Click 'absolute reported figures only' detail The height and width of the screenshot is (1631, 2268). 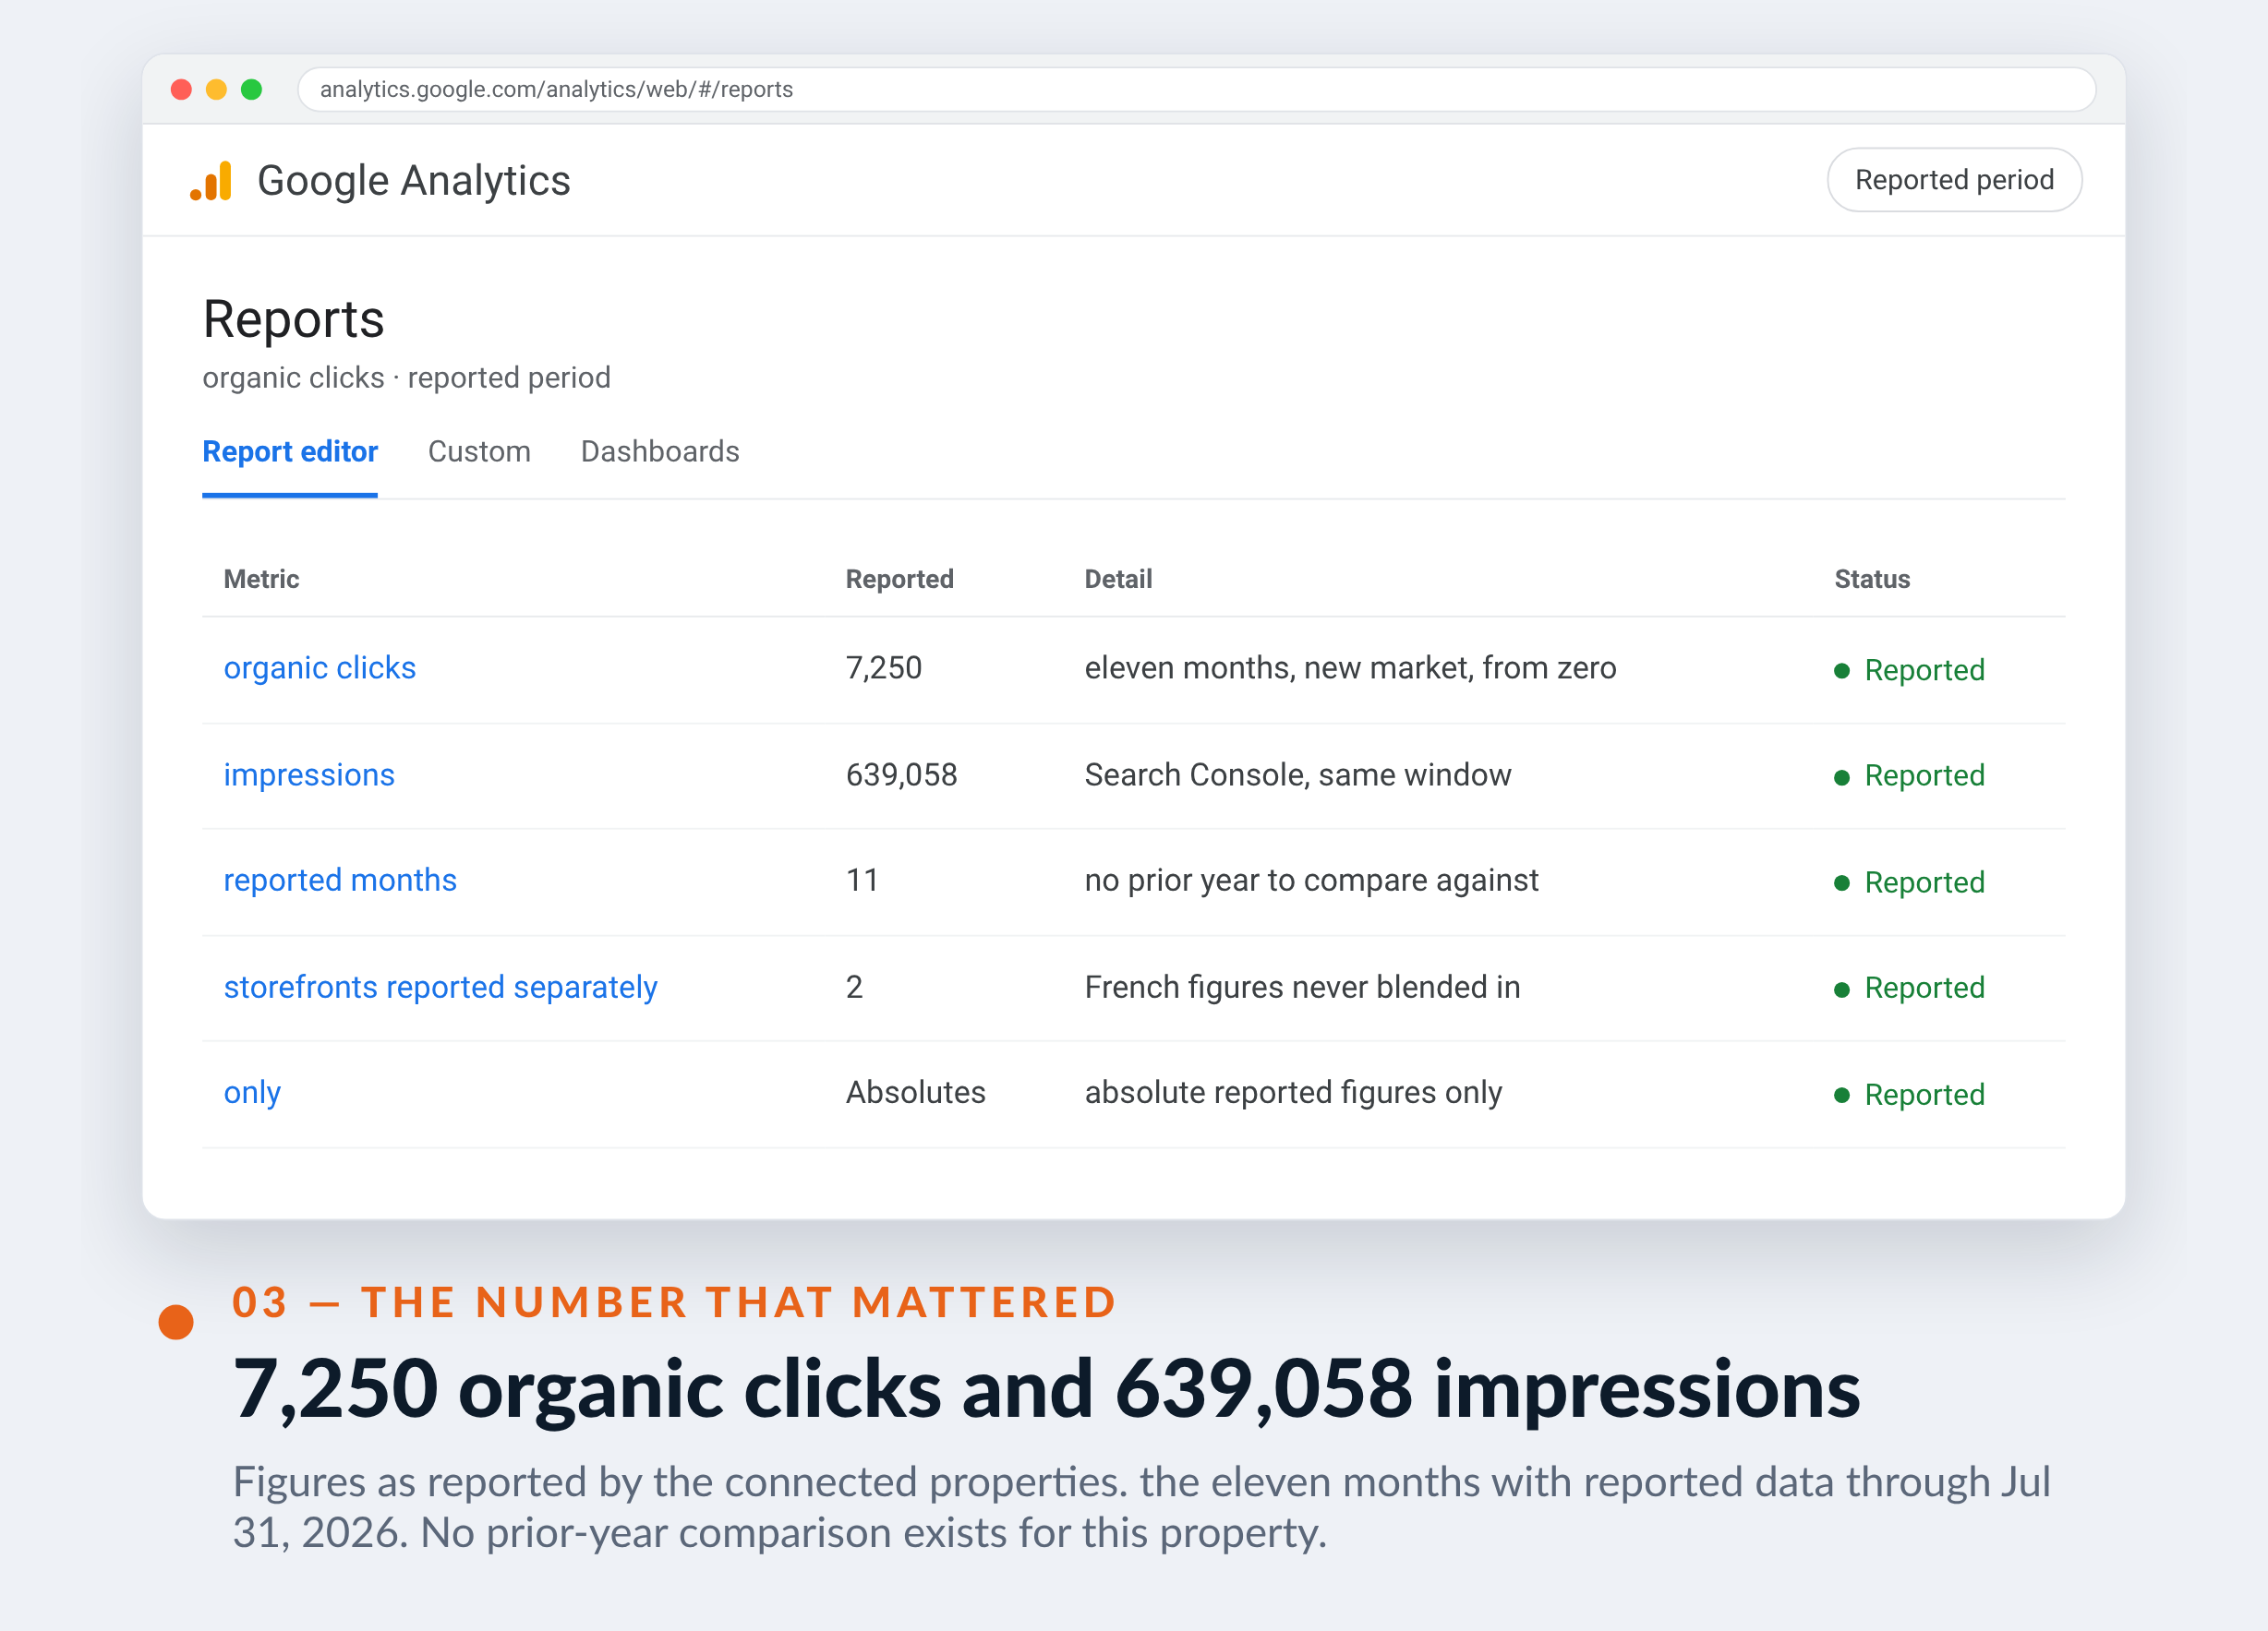pyautogui.click(x=1293, y=1092)
